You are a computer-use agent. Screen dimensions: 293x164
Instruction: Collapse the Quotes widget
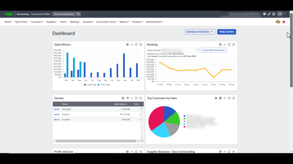pos(132,98)
